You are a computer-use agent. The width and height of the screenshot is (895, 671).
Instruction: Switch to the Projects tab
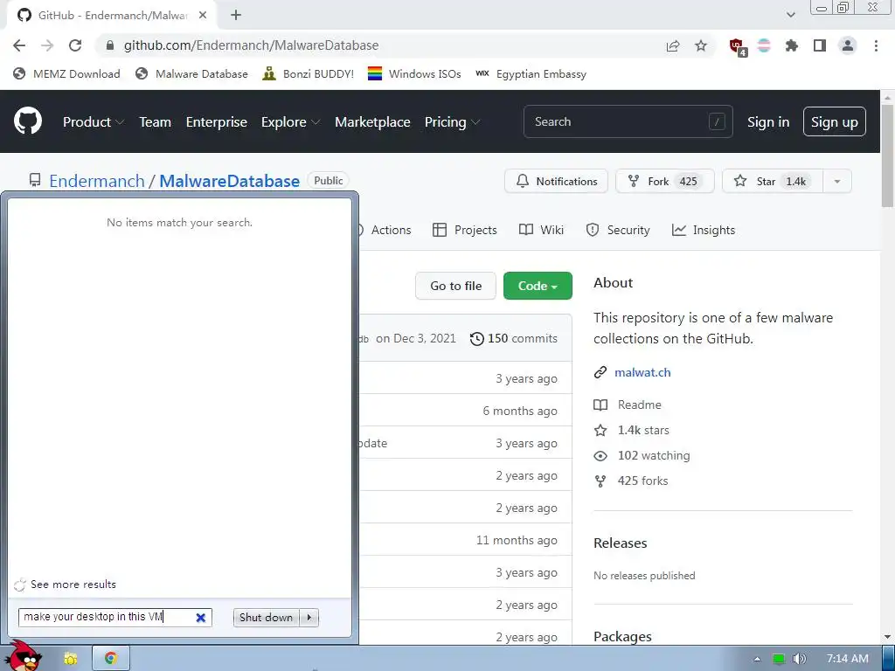[x=465, y=230]
